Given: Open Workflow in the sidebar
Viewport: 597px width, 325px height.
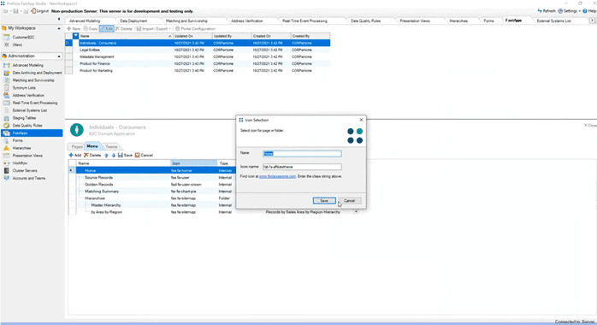Looking at the screenshot, I should [20, 162].
